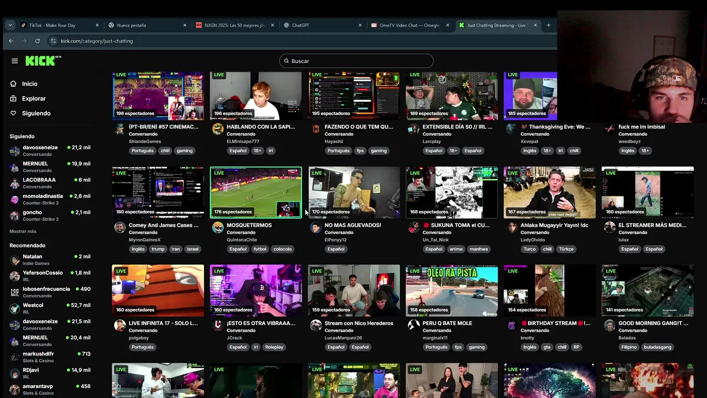Open RDjavi recommended channel

(x=50, y=373)
